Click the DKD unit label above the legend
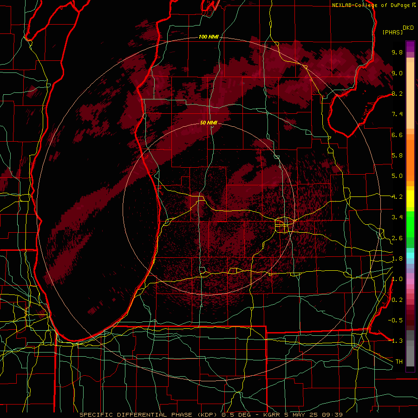Viewport: 418px width, 418px height. tap(408, 28)
